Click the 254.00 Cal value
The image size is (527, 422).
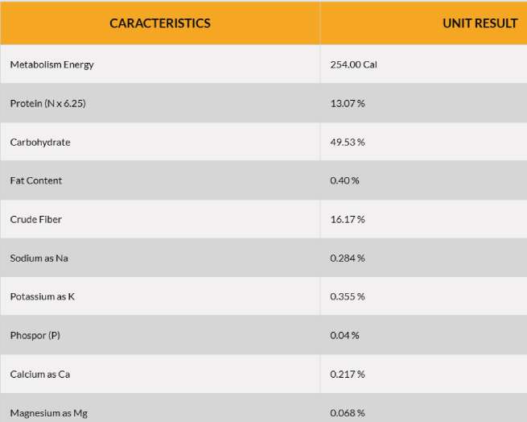[353, 64]
